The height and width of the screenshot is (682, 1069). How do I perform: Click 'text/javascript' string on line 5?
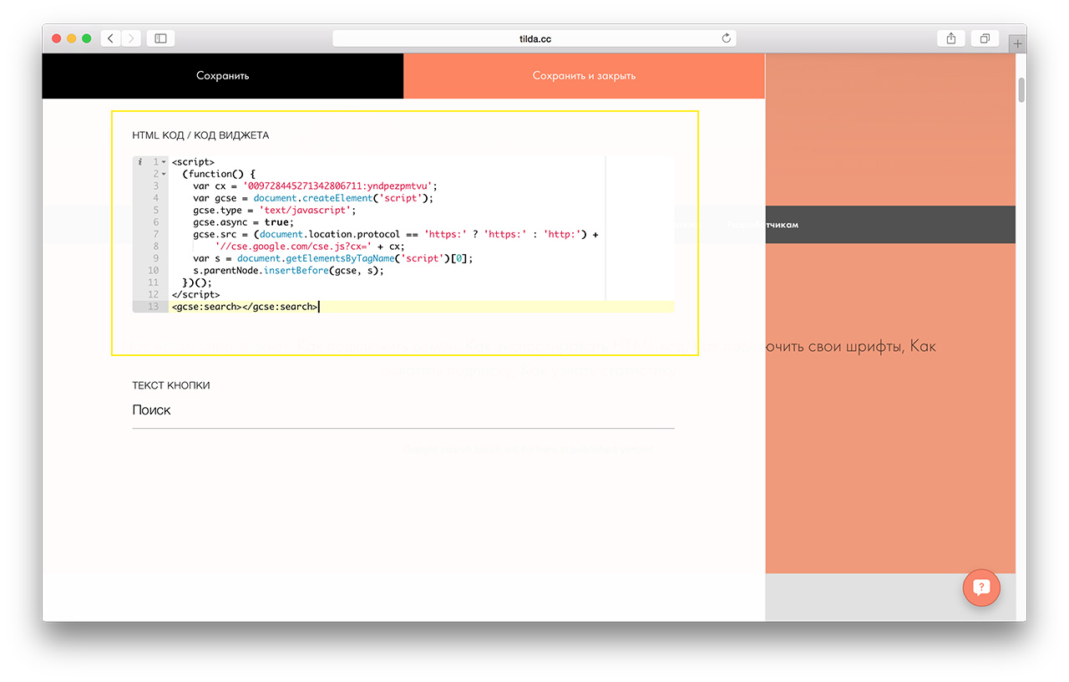click(x=307, y=211)
